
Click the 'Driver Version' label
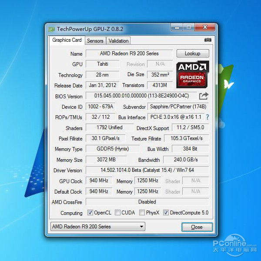pos(68,171)
